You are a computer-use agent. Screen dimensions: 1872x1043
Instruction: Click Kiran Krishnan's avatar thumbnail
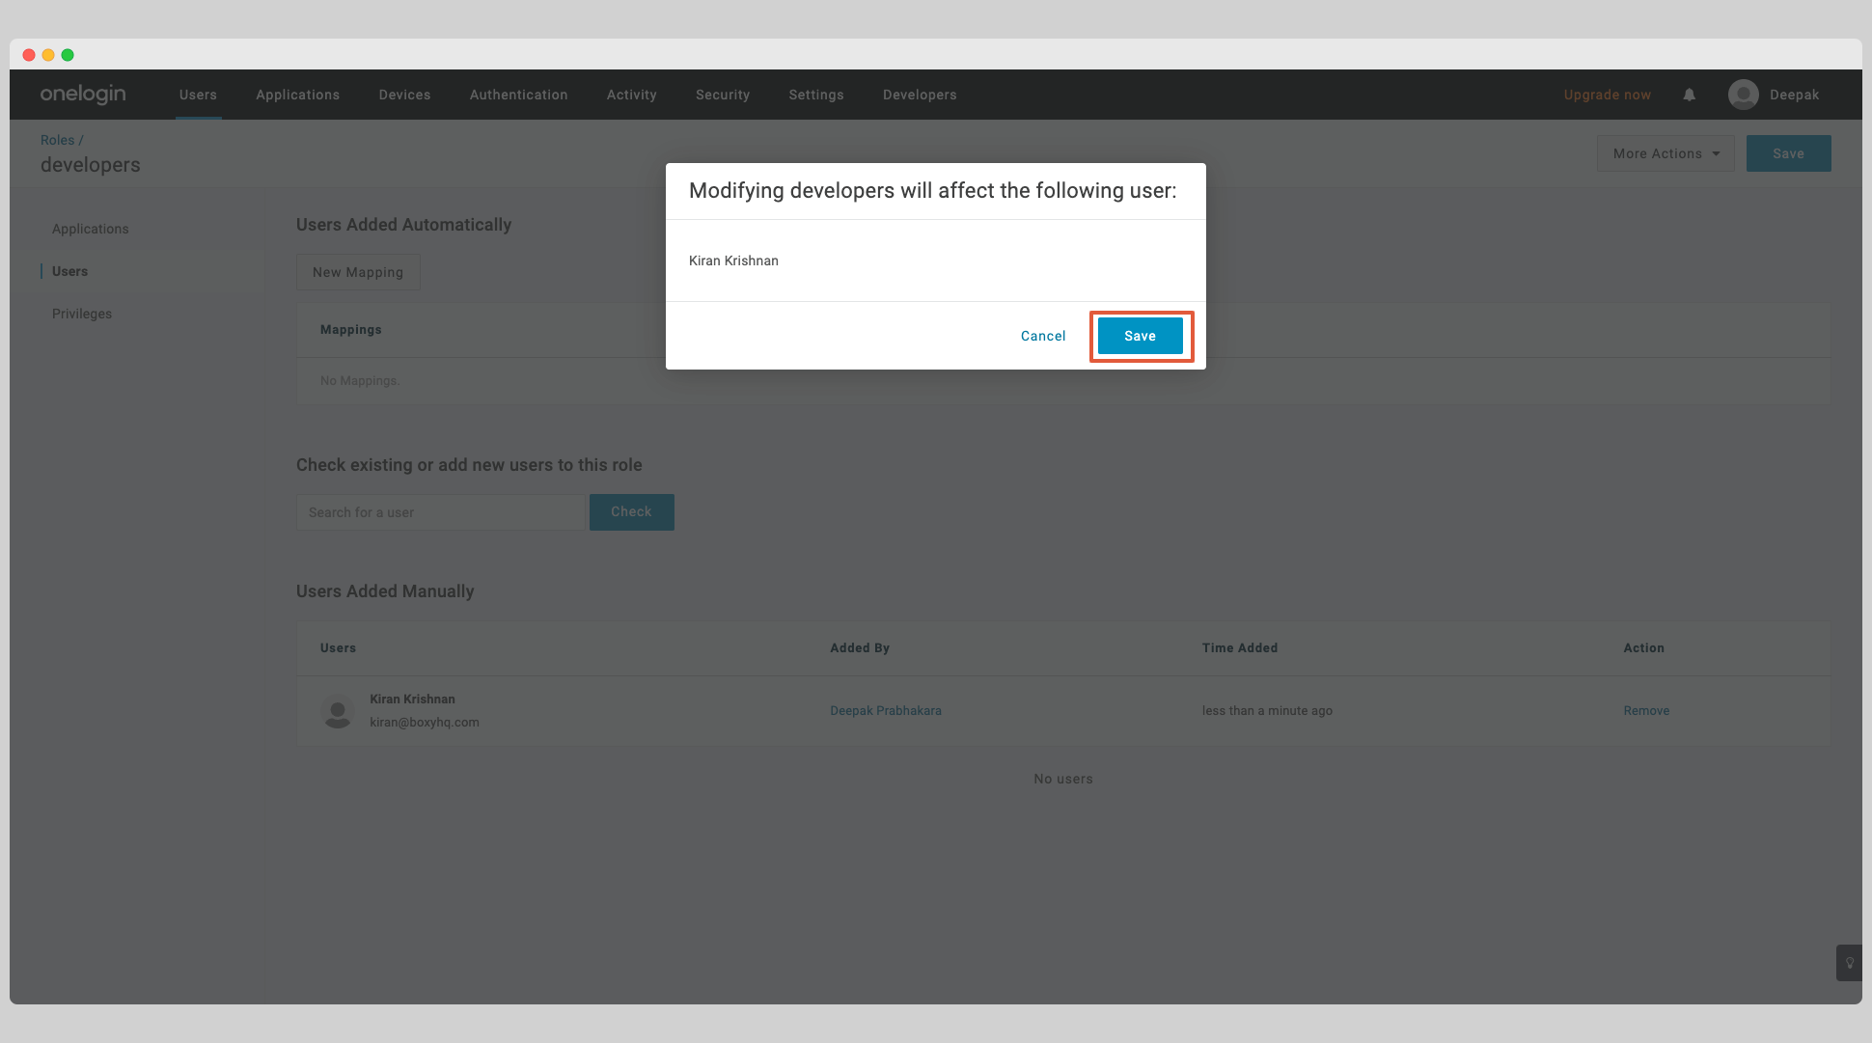click(338, 711)
